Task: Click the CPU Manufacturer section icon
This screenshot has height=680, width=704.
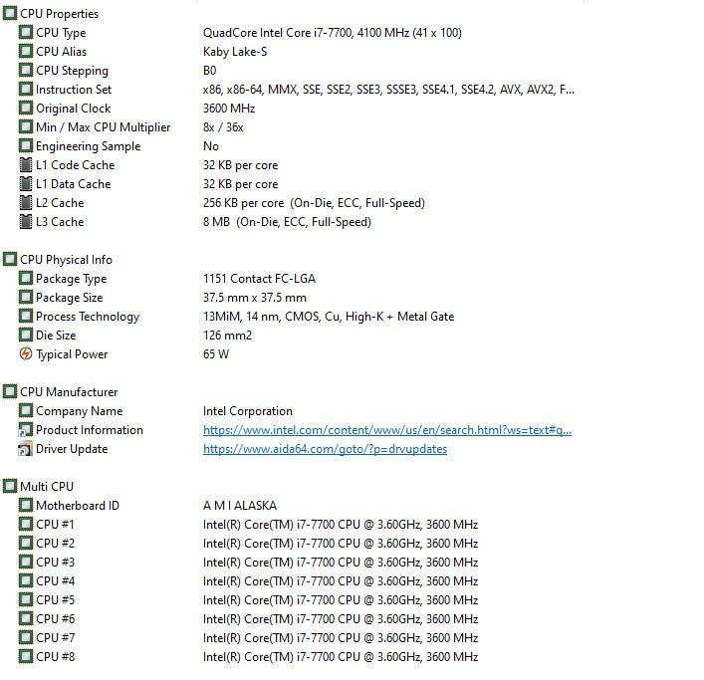Action: tap(10, 391)
